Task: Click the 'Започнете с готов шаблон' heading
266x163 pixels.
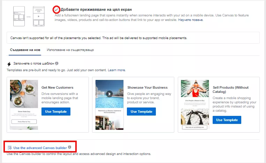Action: point(34,63)
